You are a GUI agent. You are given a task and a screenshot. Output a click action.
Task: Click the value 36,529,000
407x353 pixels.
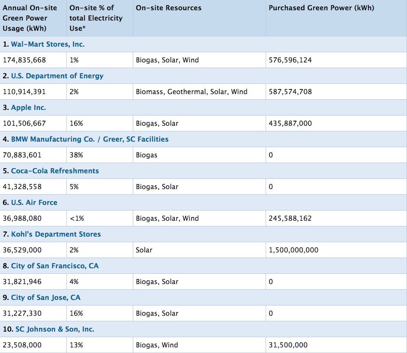22,250
